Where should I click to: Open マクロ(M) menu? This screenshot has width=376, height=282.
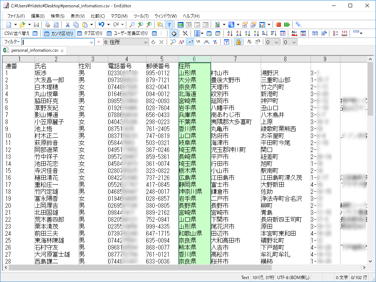coord(119,16)
